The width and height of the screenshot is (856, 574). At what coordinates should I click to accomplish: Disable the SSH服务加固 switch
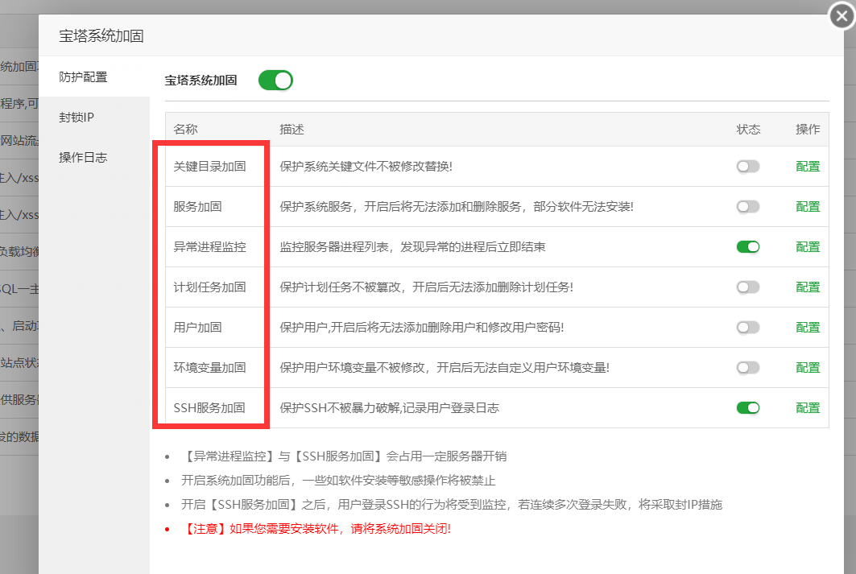(x=748, y=408)
